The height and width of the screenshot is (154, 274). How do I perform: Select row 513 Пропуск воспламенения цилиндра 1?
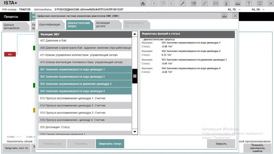(85, 98)
